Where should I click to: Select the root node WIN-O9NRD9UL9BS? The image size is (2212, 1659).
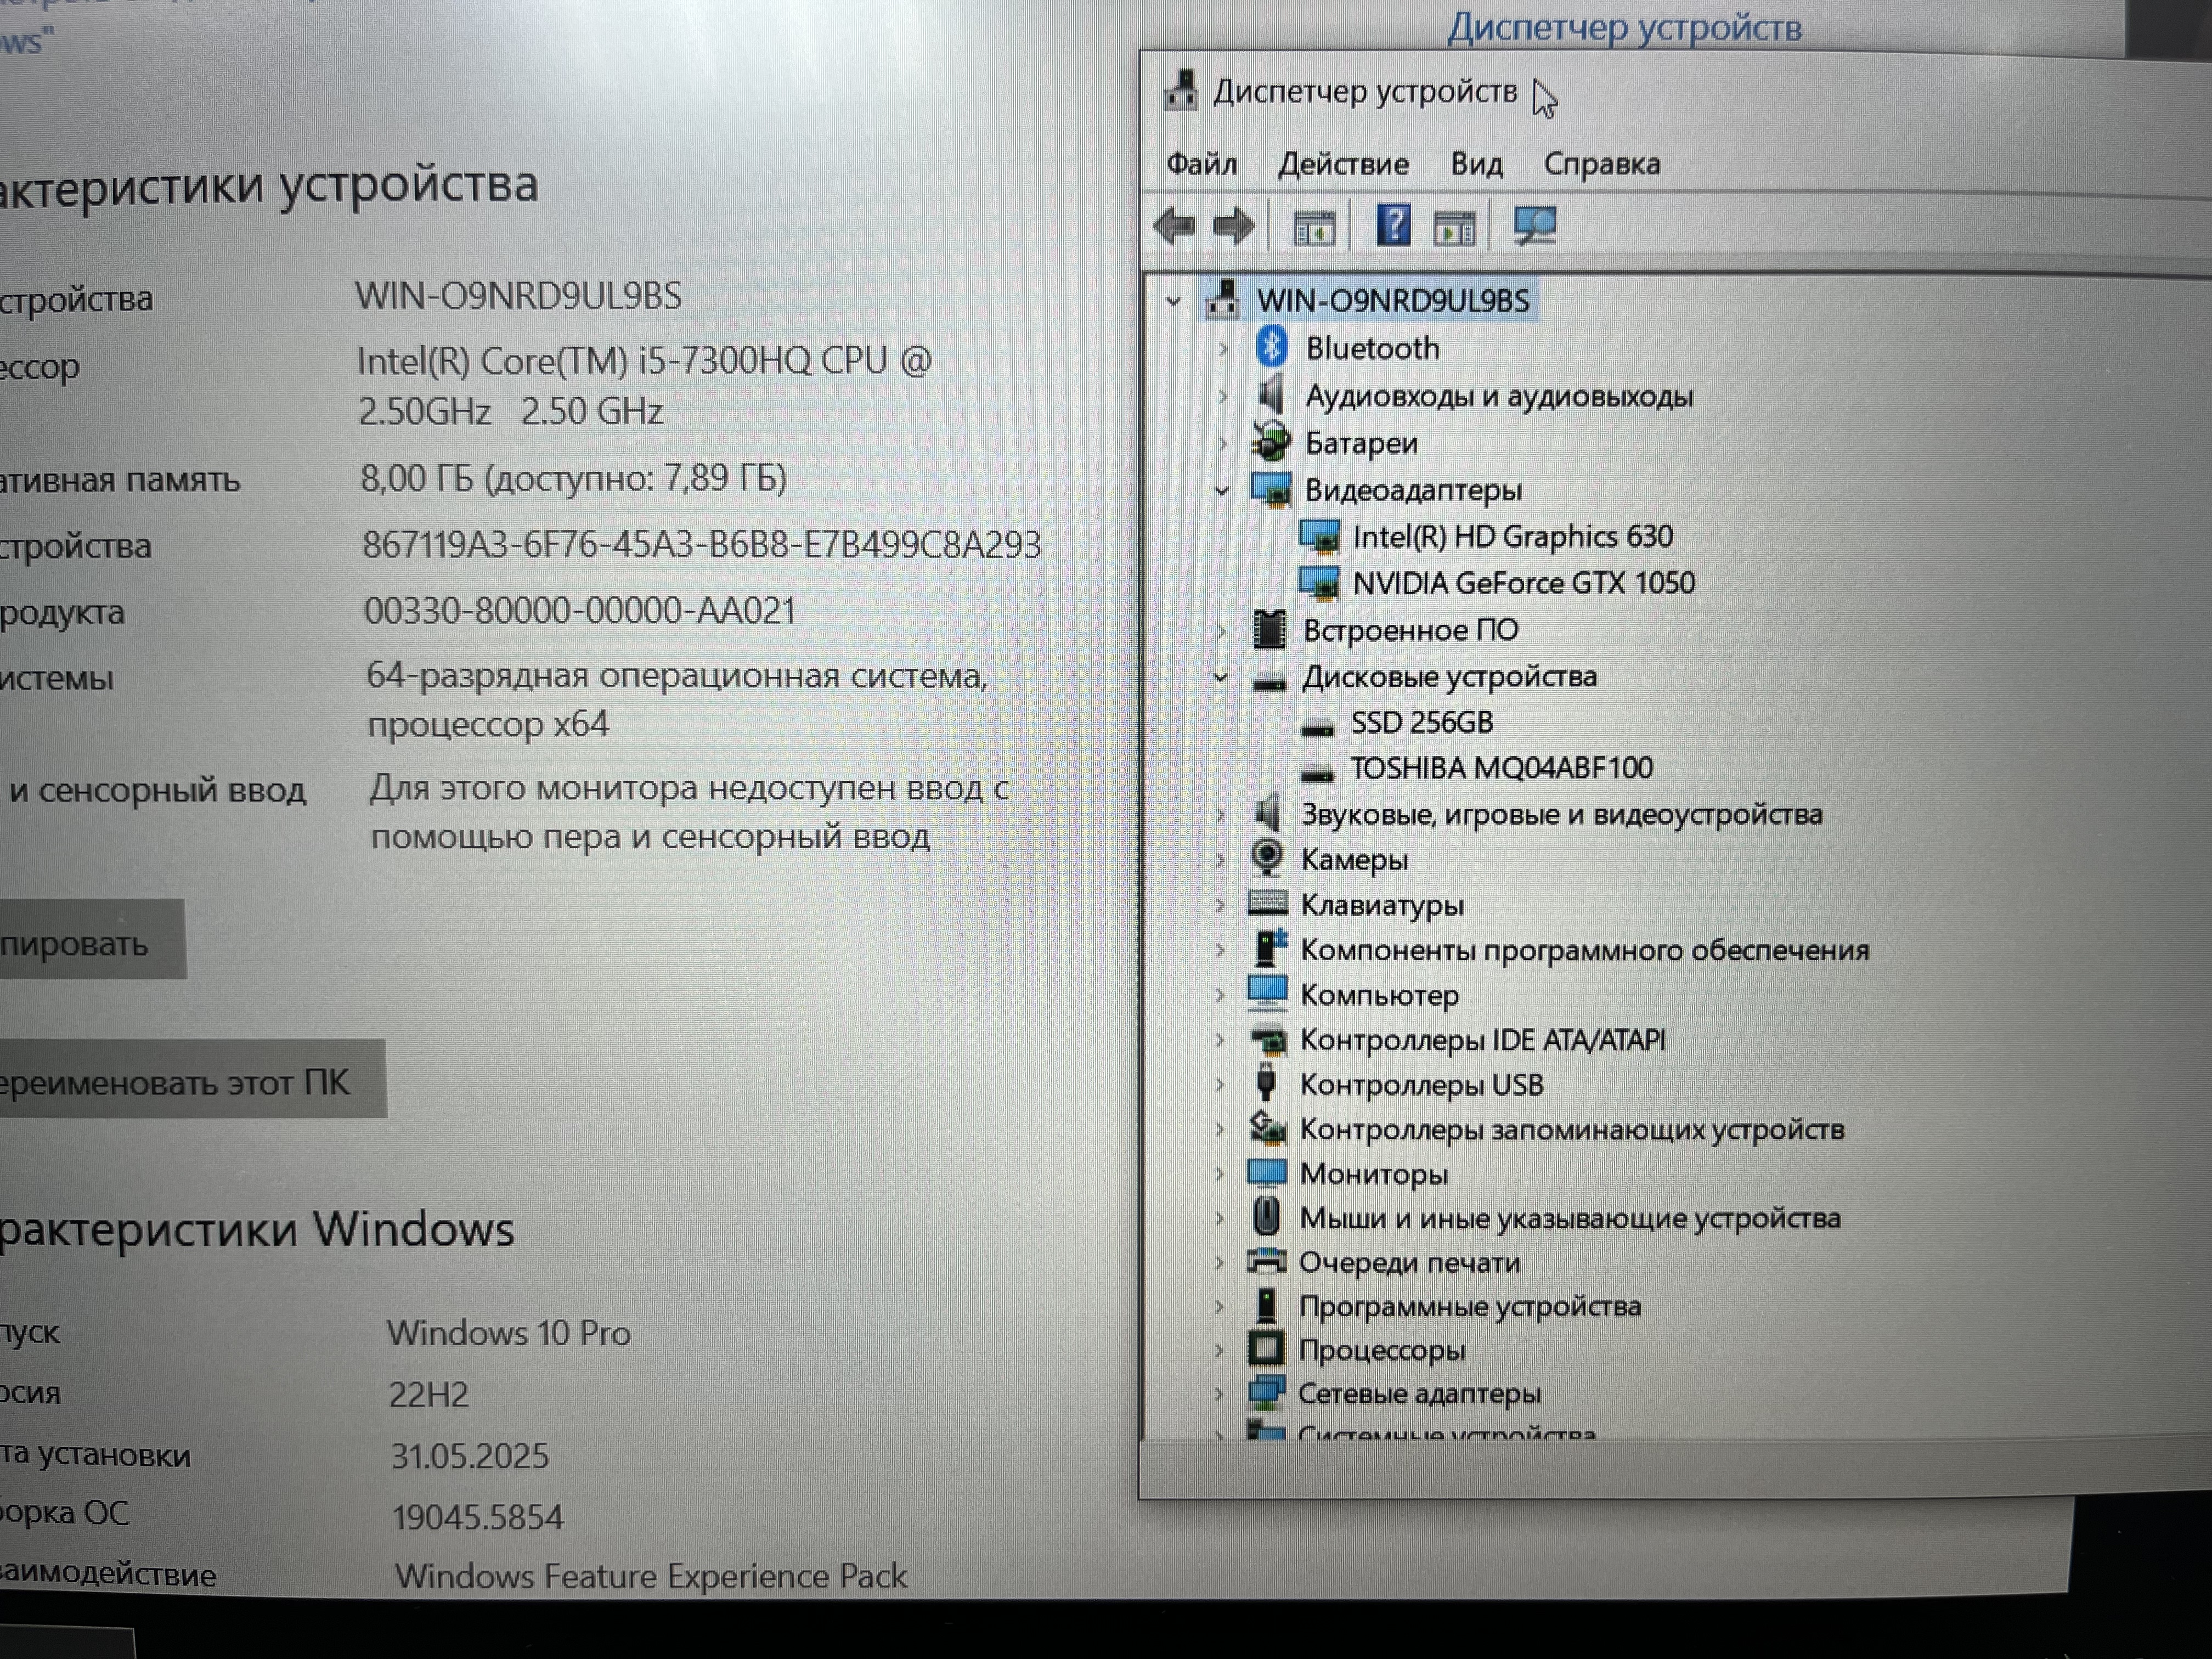[x=1392, y=300]
